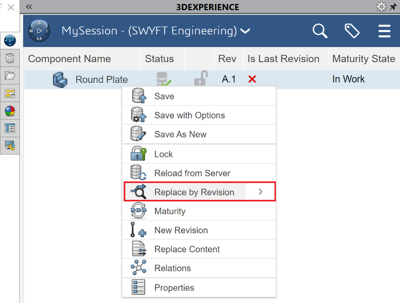This screenshot has width=400, height=303.
Task: Click the Save As New pencil icon
Action: 138,134
